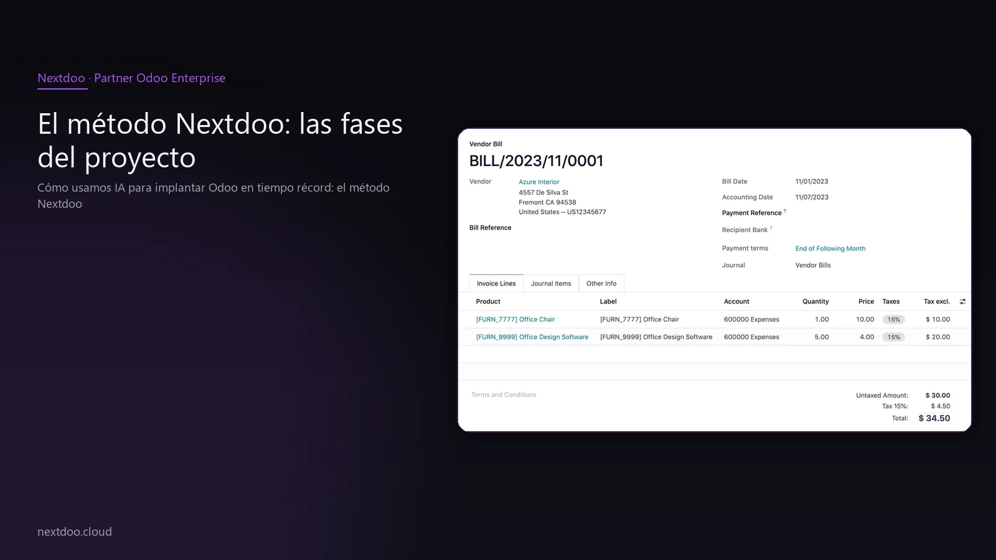Select the BILL/2023/11/0001 bill number
This screenshot has width=996, height=560.
coord(536,161)
